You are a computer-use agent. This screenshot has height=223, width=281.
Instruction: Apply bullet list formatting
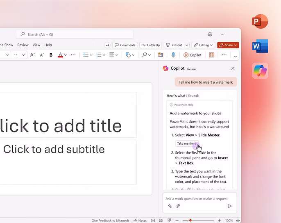(86, 55)
